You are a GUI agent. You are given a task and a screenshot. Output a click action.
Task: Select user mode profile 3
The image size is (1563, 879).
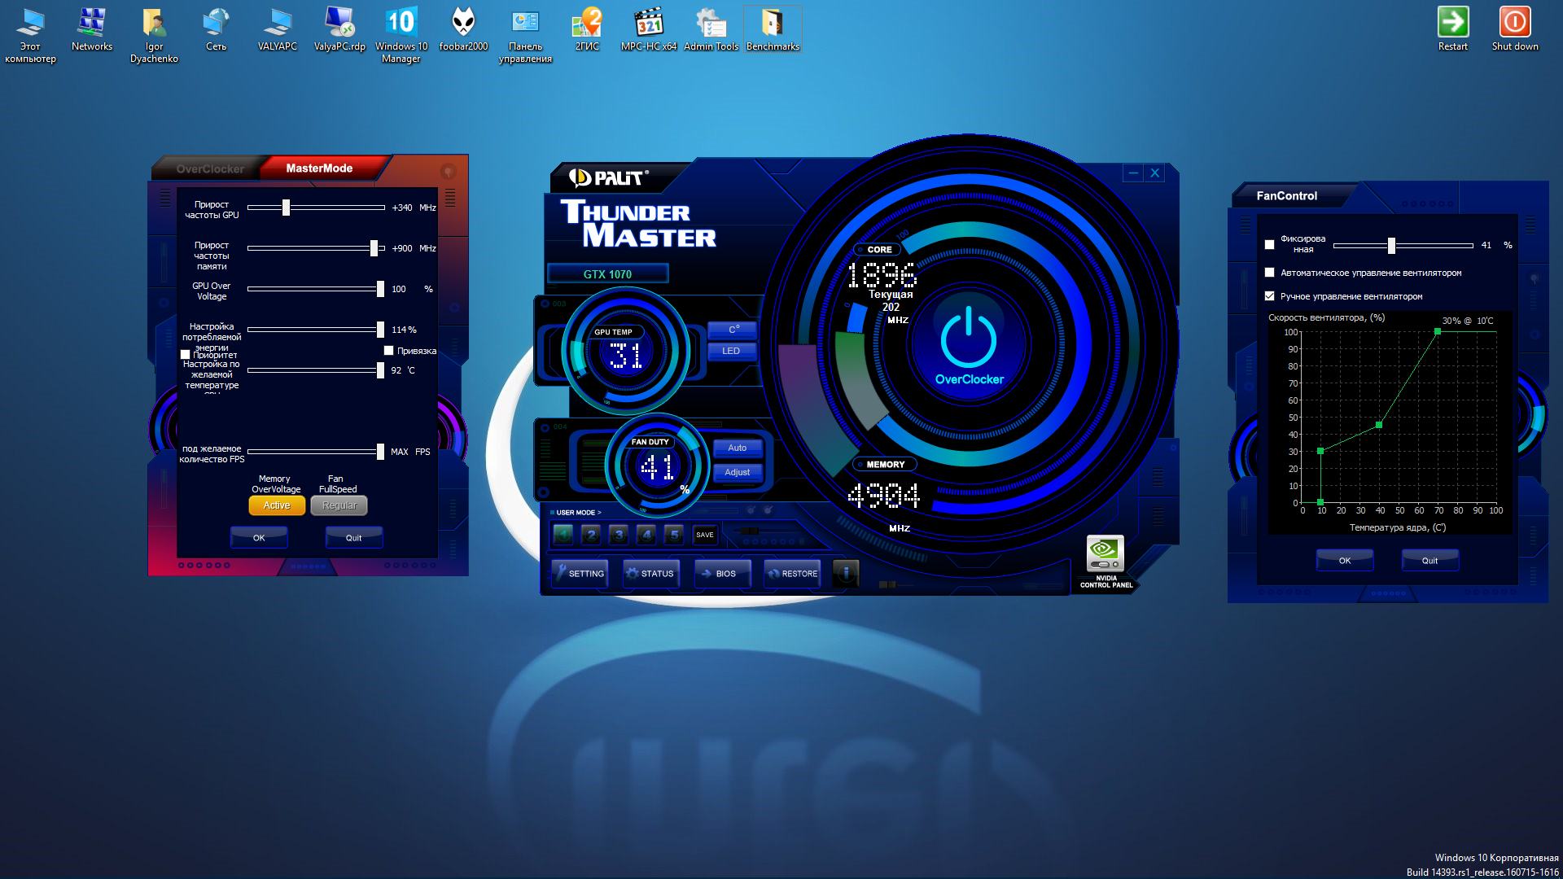(x=619, y=535)
